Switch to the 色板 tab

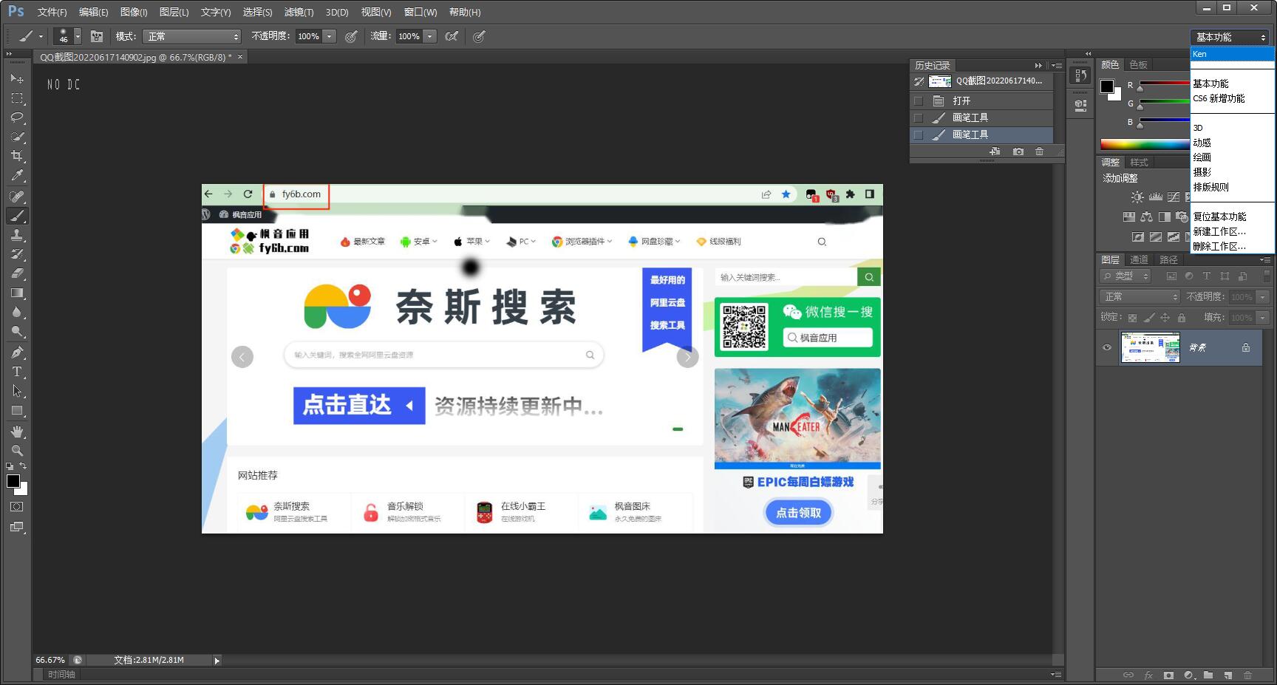click(1138, 64)
